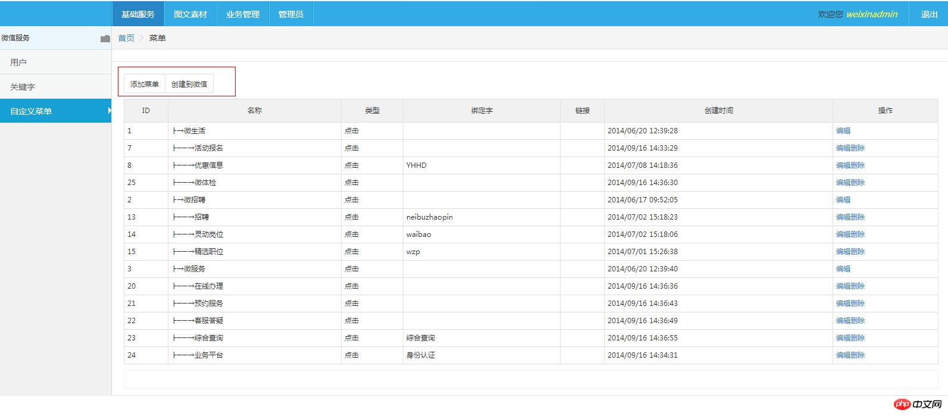948x416 pixels.
Task: Select the YHHD keyword cell
Action: [x=482, y=165]
